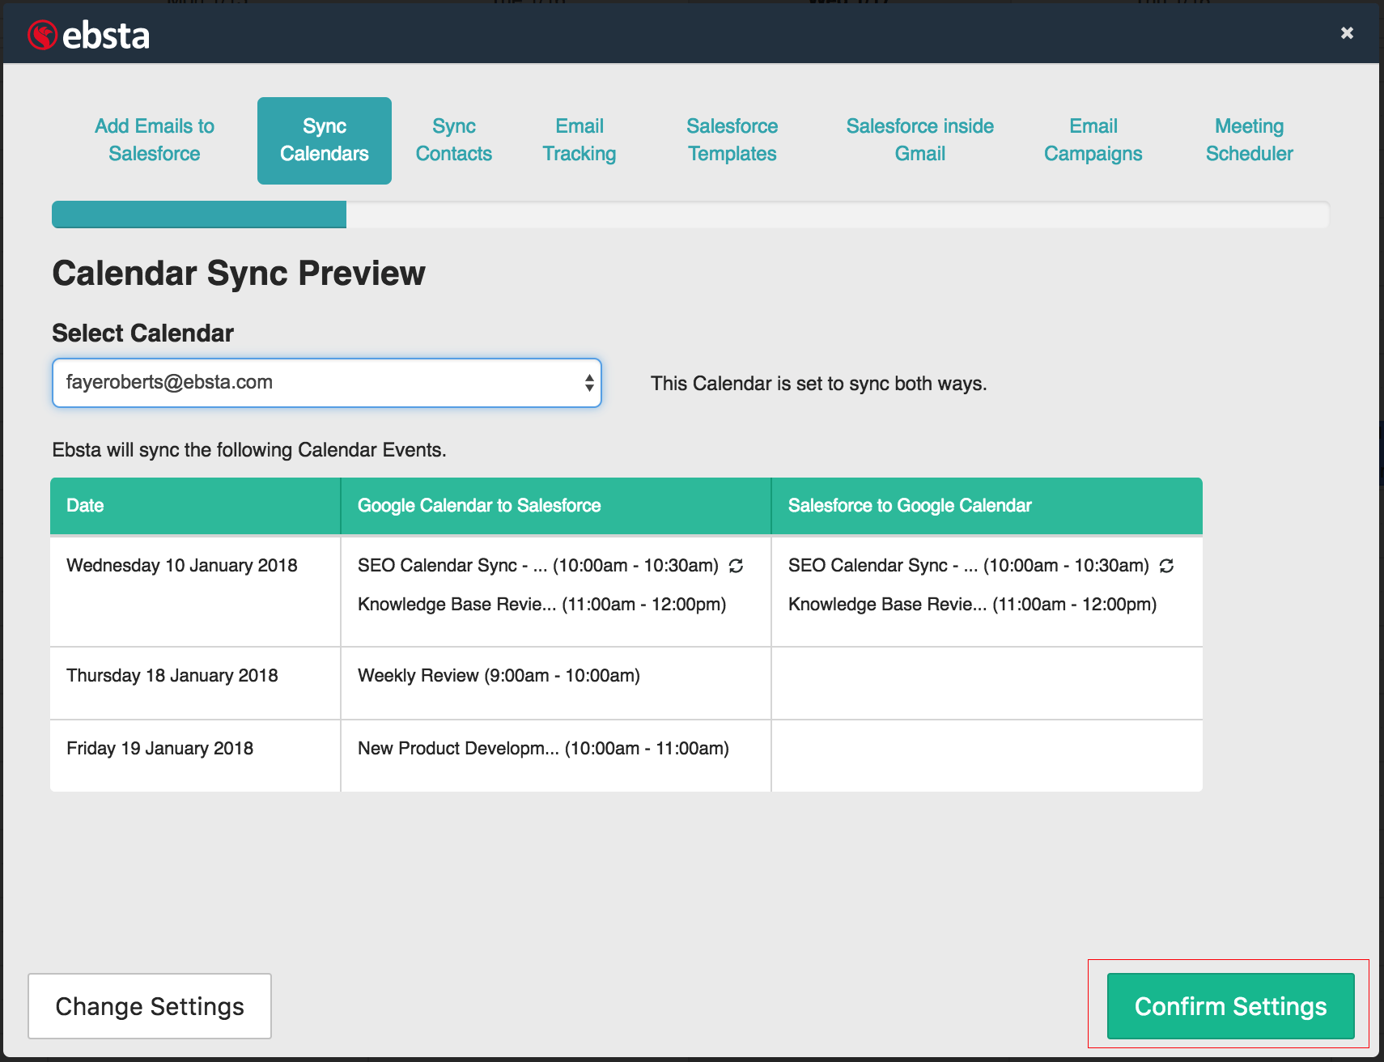The height and width of the screenshot is (1062, 1384).
Task: Switch to Salesforce inside Gmail tab
Action: 919,140
